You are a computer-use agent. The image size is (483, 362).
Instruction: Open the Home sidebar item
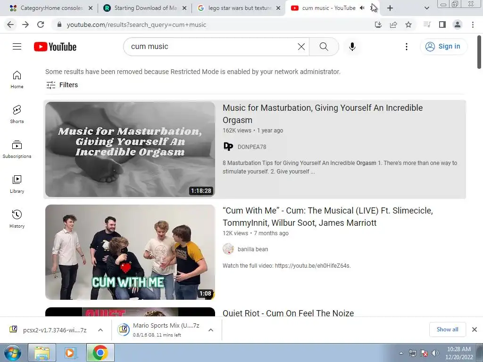(x=17, y=79)
